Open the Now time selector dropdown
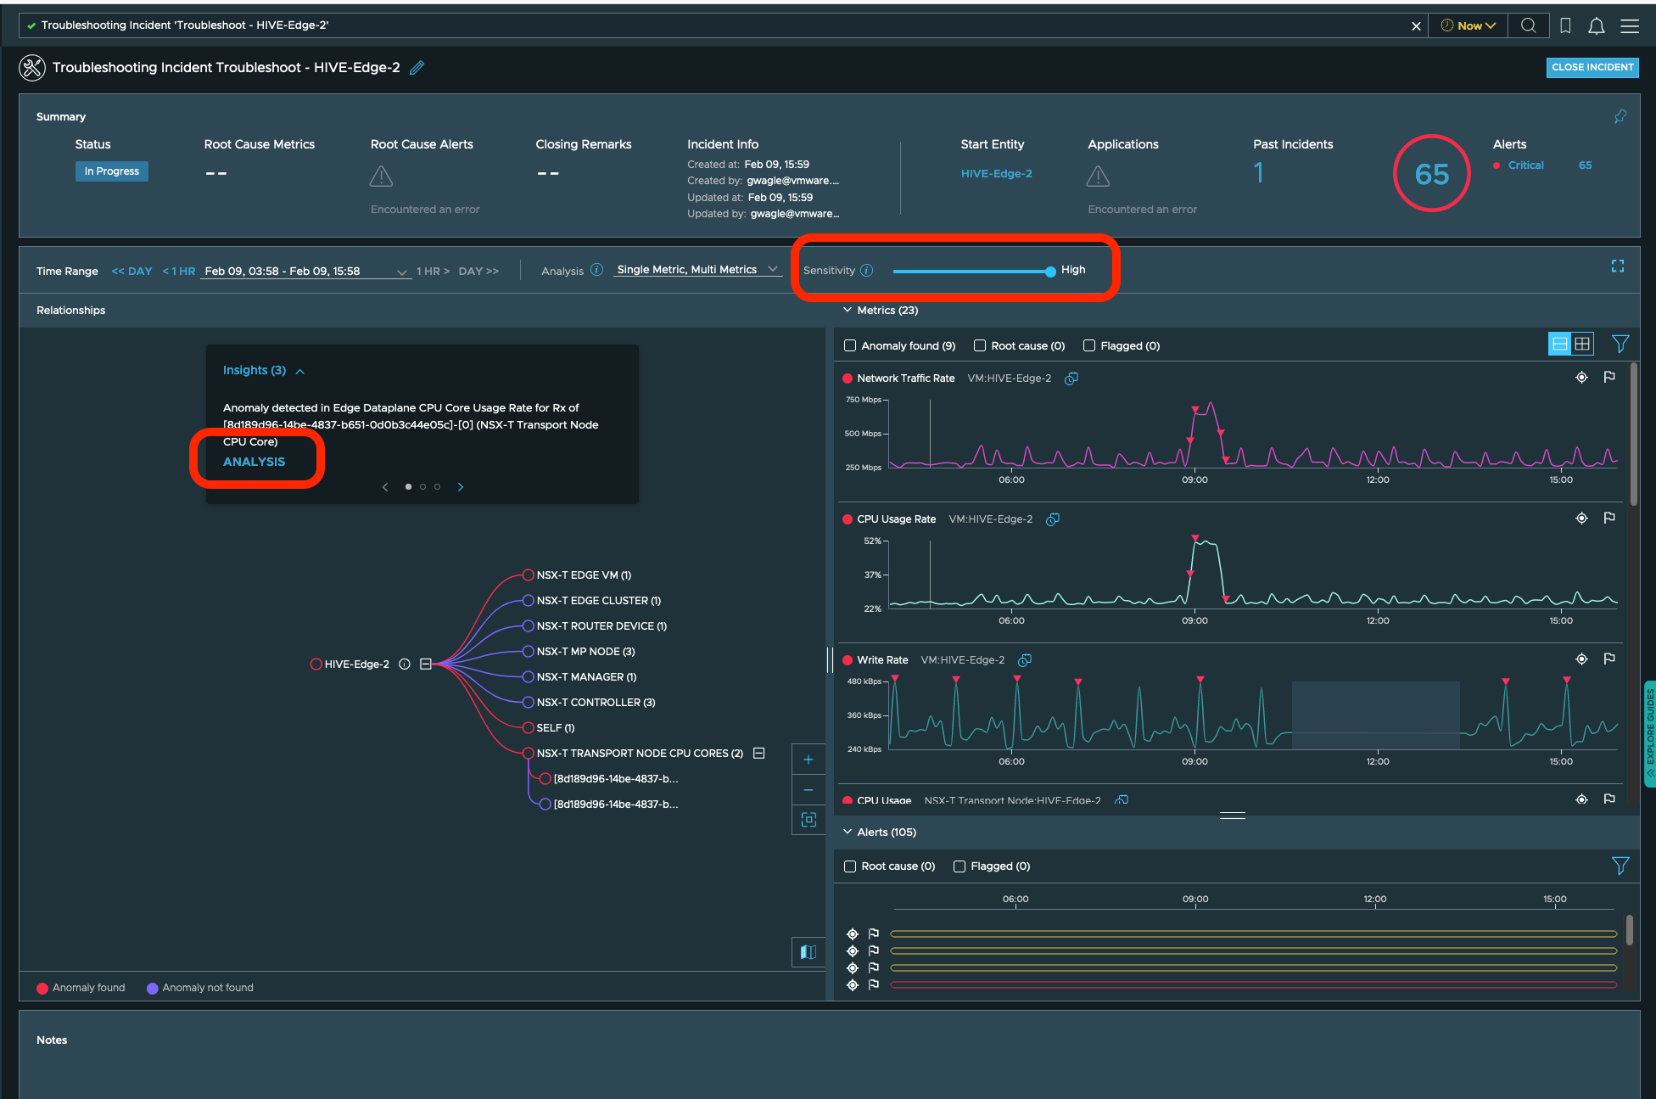The image size is (1656, 1099). [1468, 25]
